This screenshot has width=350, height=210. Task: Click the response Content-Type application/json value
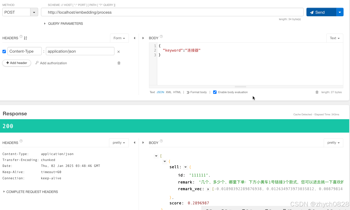[57, 154]
